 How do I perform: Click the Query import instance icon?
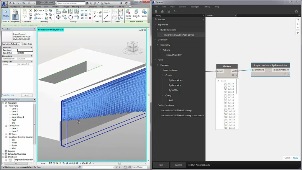pyautogui.click(x=144, y=14)
